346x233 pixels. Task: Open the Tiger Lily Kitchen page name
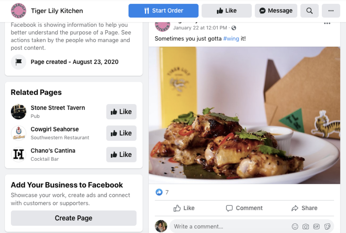pos(57,11)
